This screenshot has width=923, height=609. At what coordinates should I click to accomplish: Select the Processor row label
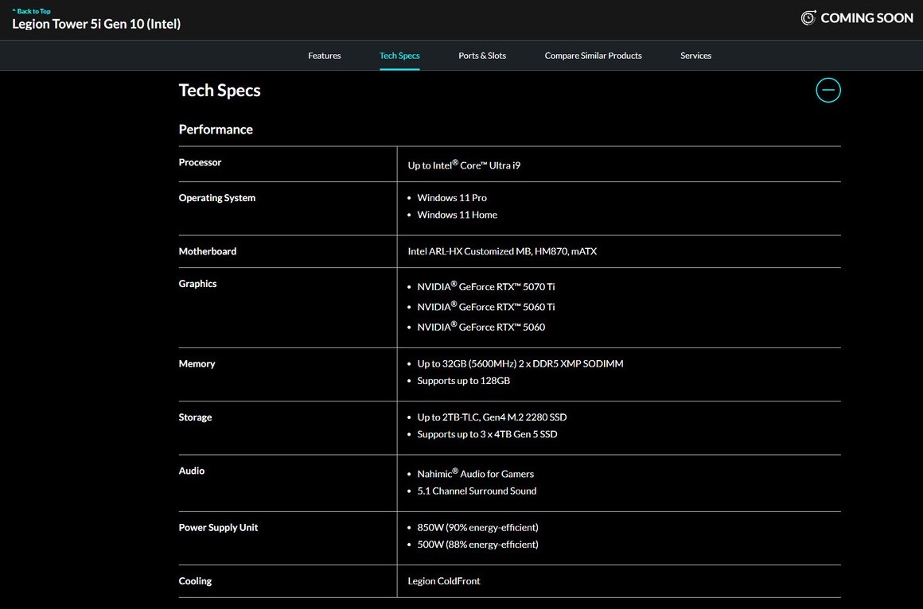coord(201,162)
